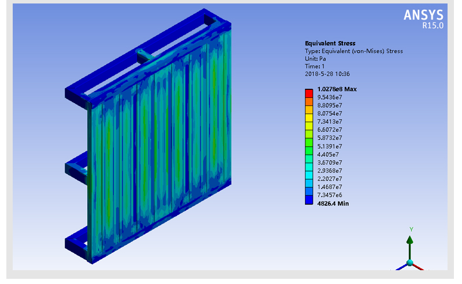The width and height of the screenshot is (462, 284).
Task: Click the 4.405e7 legend value
Action: coord(327,154)
